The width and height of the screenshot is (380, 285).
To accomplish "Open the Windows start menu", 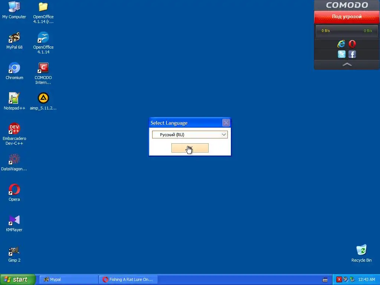I will click(x=17, y=279).
